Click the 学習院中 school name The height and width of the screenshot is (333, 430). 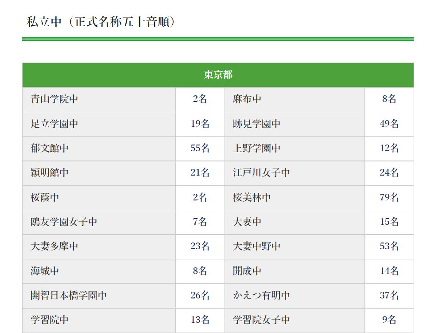tap(49, 320)
